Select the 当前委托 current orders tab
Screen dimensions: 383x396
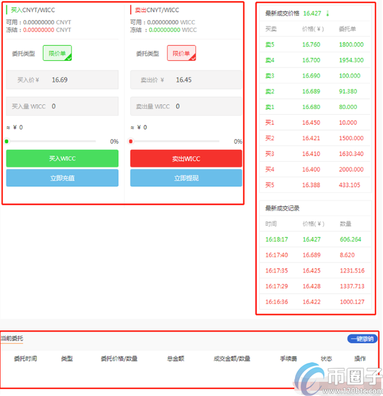point(12,339)
